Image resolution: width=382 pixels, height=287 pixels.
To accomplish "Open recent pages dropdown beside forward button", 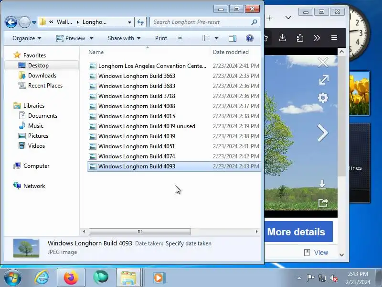I will (x=34, y=22).
